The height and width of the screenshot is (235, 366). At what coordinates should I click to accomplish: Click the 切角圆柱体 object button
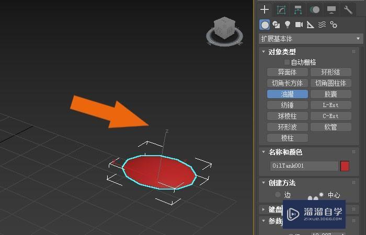(x=331, y=83)
